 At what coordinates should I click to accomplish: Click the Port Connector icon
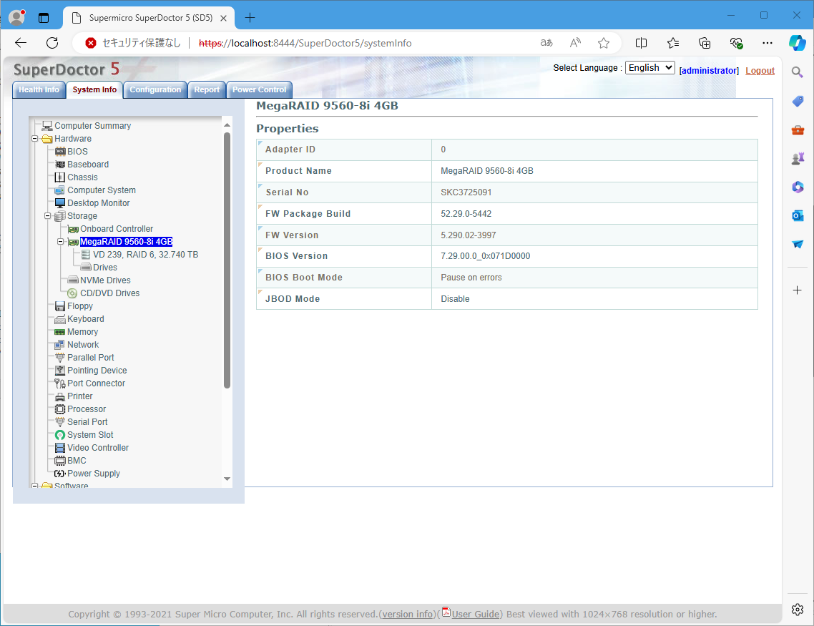point(60,383)
